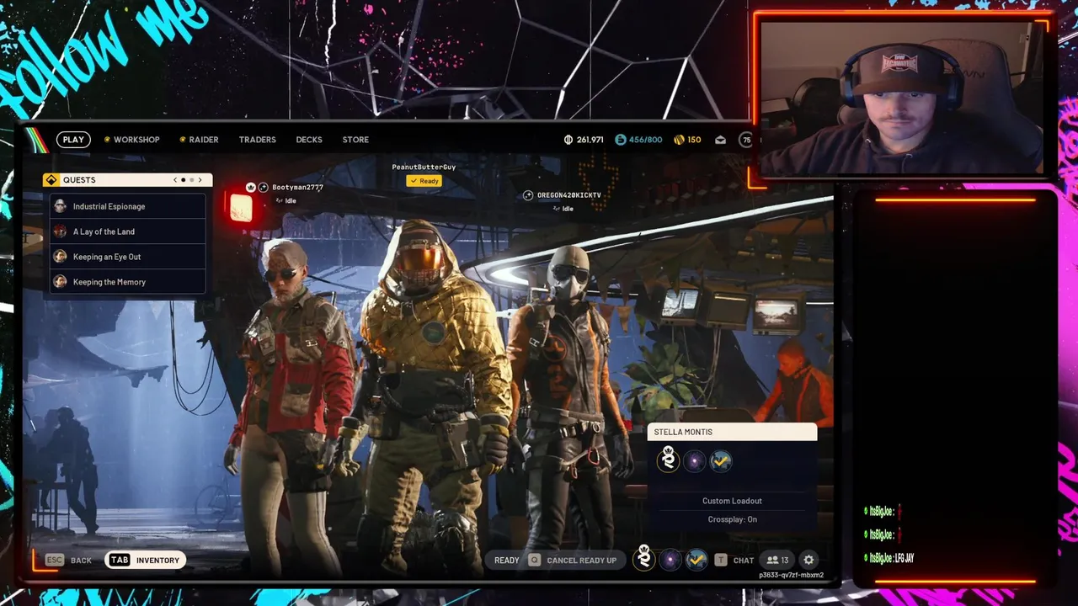The width and height of the screenshot is (1078, 606).
Task: Select player name PeanutButterGuy
Action: (424, 167)
